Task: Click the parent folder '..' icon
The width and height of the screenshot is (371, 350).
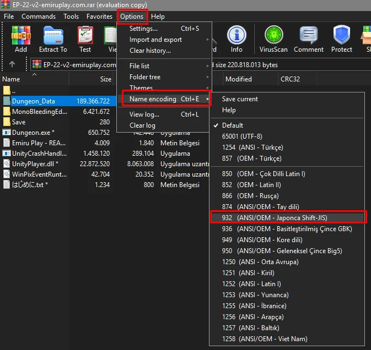Action: pos(7,90)
